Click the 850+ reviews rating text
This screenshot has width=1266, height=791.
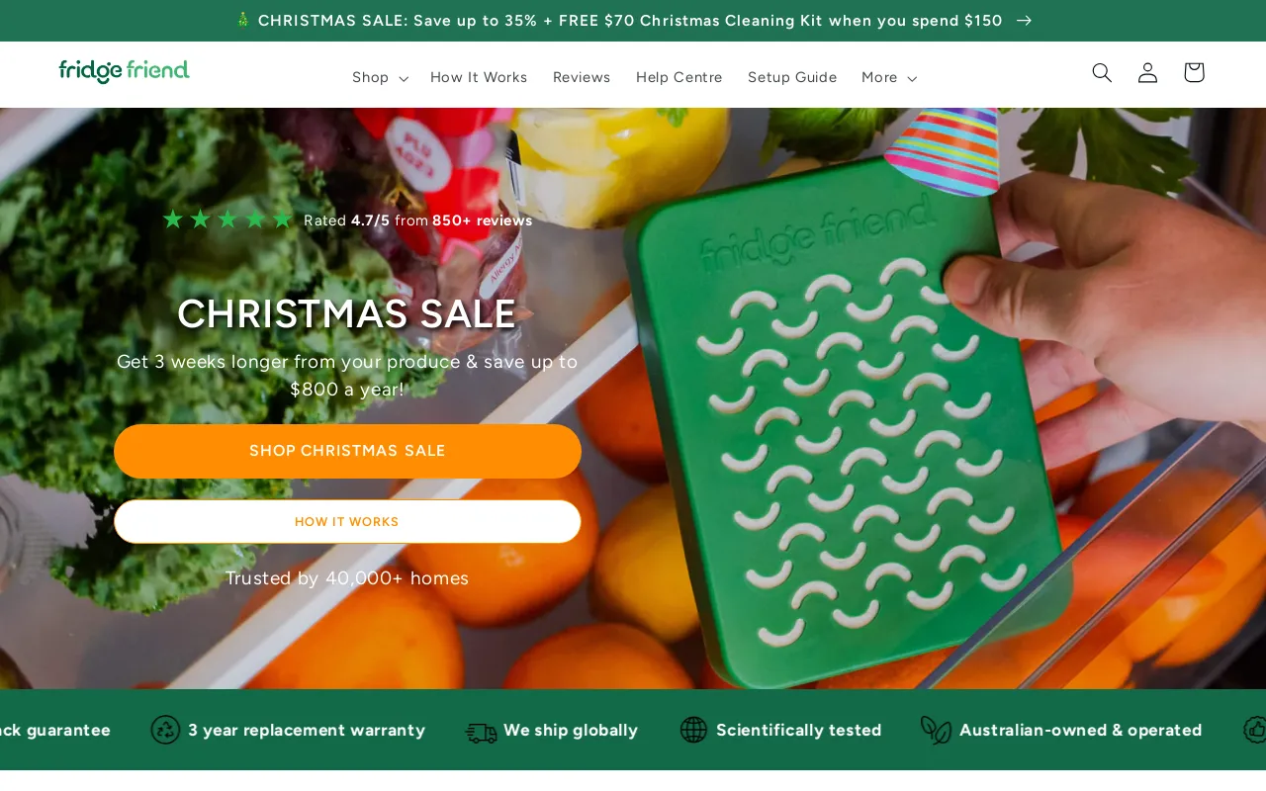click(x=482, y=220)
